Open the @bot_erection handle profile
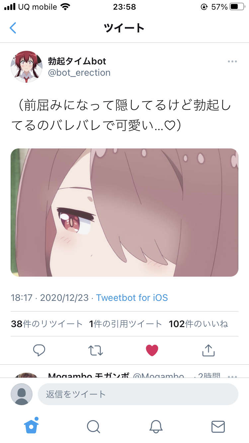 [79, 73]
